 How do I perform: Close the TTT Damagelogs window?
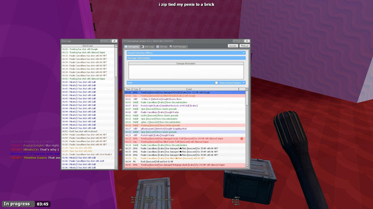coord(247,41)
